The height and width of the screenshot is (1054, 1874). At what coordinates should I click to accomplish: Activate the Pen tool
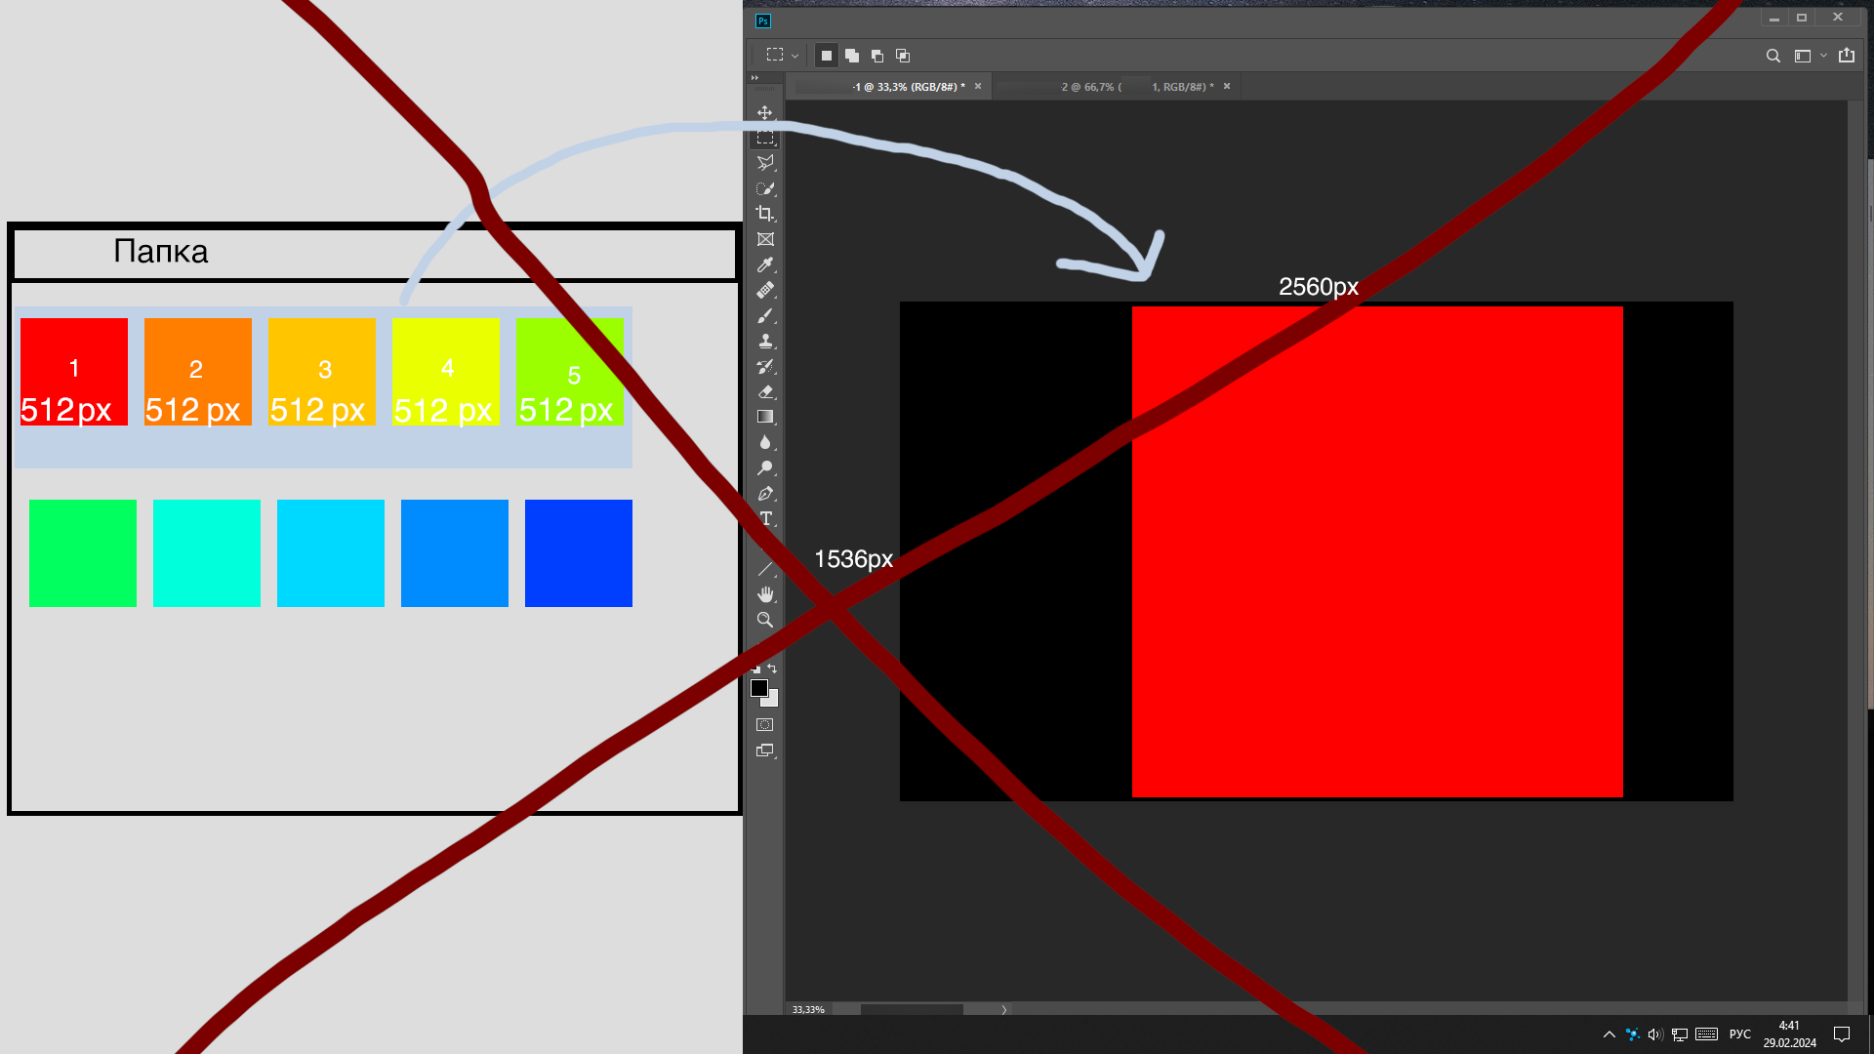765,494
